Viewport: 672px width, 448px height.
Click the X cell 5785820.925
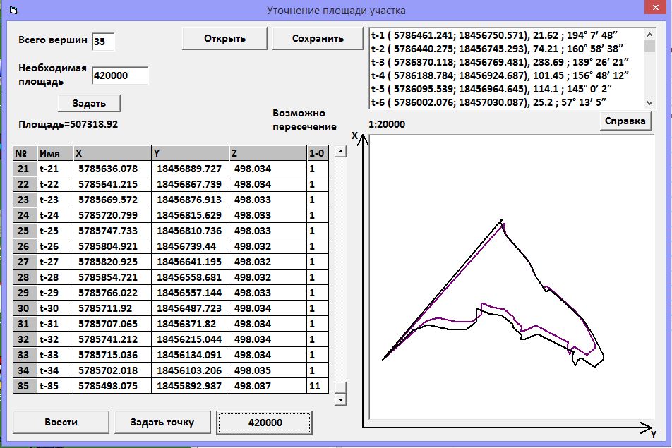tap(112, 262)
